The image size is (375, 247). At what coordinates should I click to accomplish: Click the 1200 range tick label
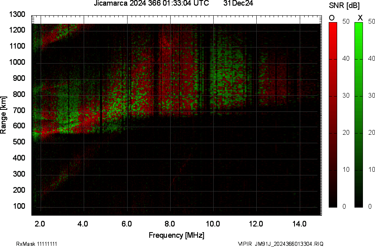coord(17,30)
